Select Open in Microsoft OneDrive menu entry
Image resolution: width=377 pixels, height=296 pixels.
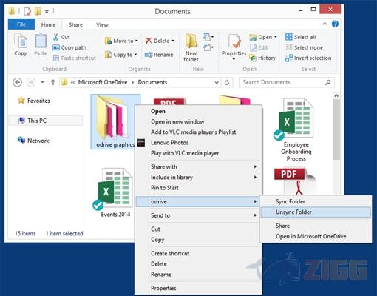click(x=311, y=236)
